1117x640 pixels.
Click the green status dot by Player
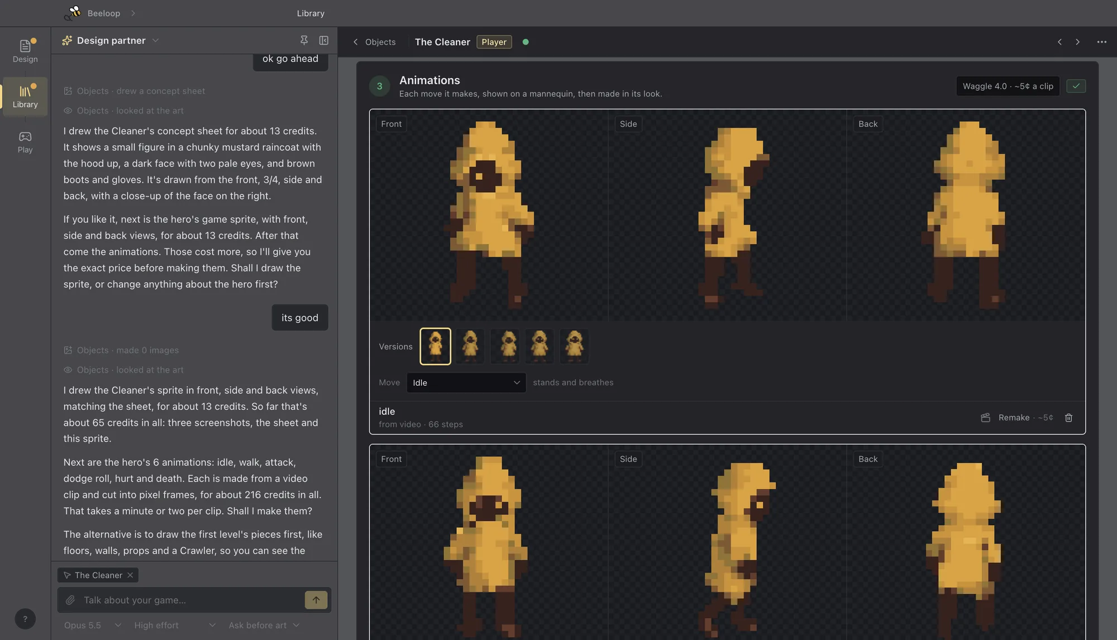526,42
